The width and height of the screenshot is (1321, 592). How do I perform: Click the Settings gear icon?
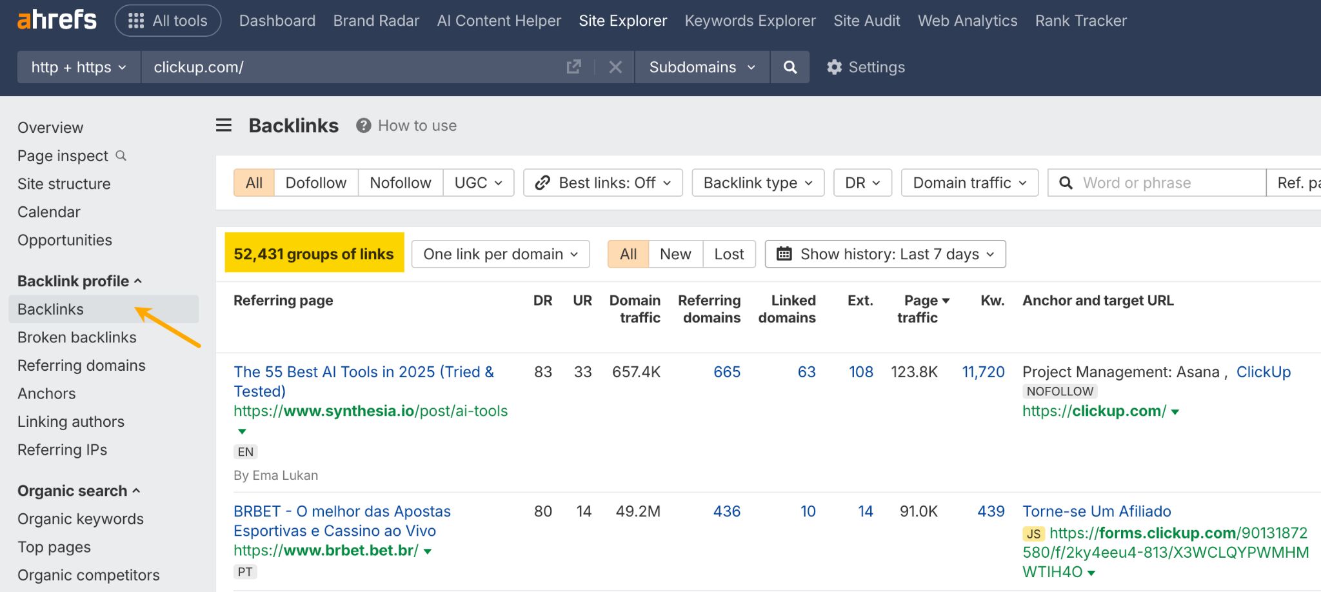click(x=835, y=66)
